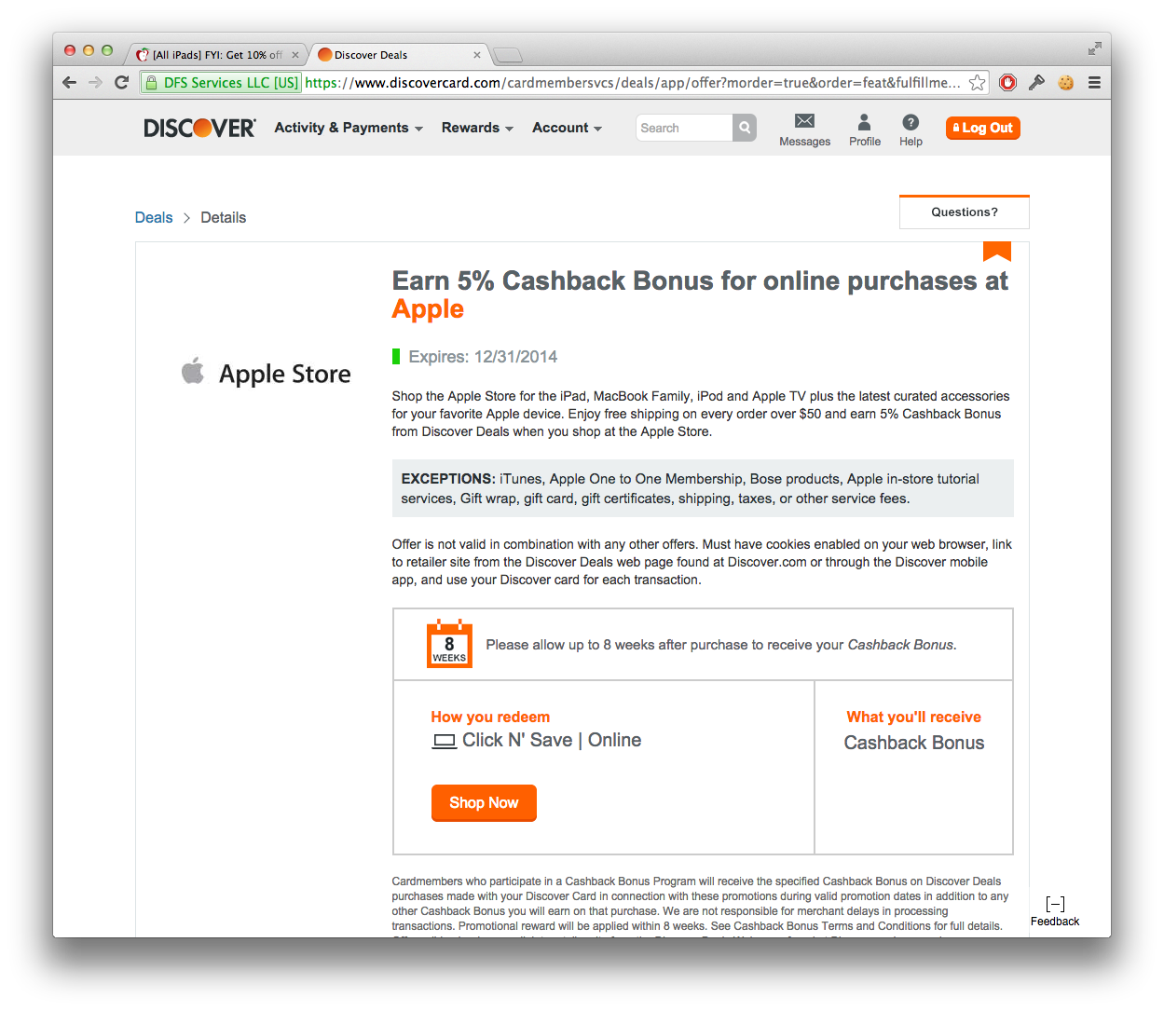The image size is (1164, 1011).
Task: Close the Discover Deals tab
Action: click(477, 55)
